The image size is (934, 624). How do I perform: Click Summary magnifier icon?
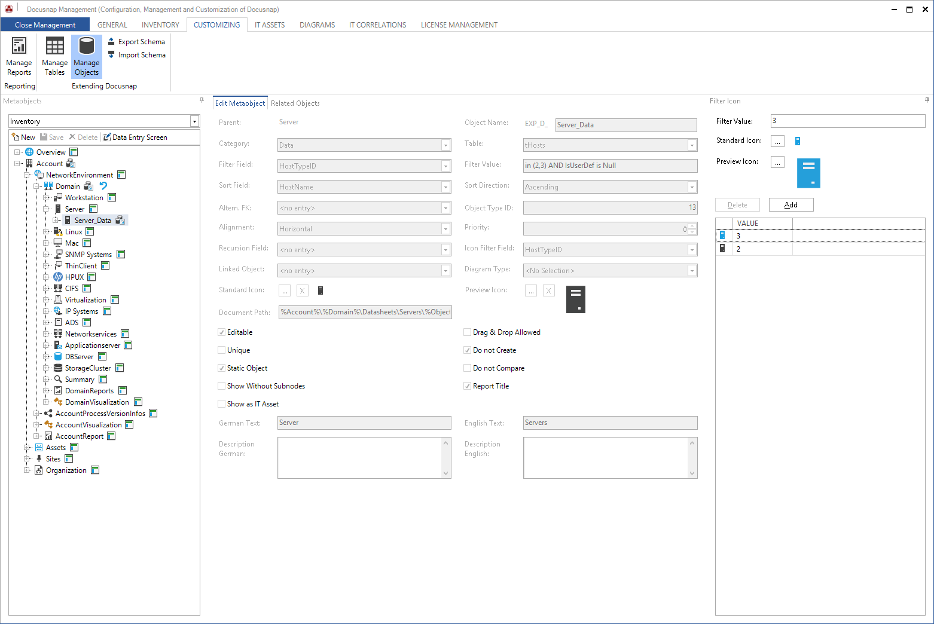[x=58, y=380]
